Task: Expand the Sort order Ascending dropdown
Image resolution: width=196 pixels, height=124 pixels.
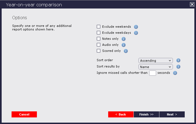Action: tap(156, 61)
